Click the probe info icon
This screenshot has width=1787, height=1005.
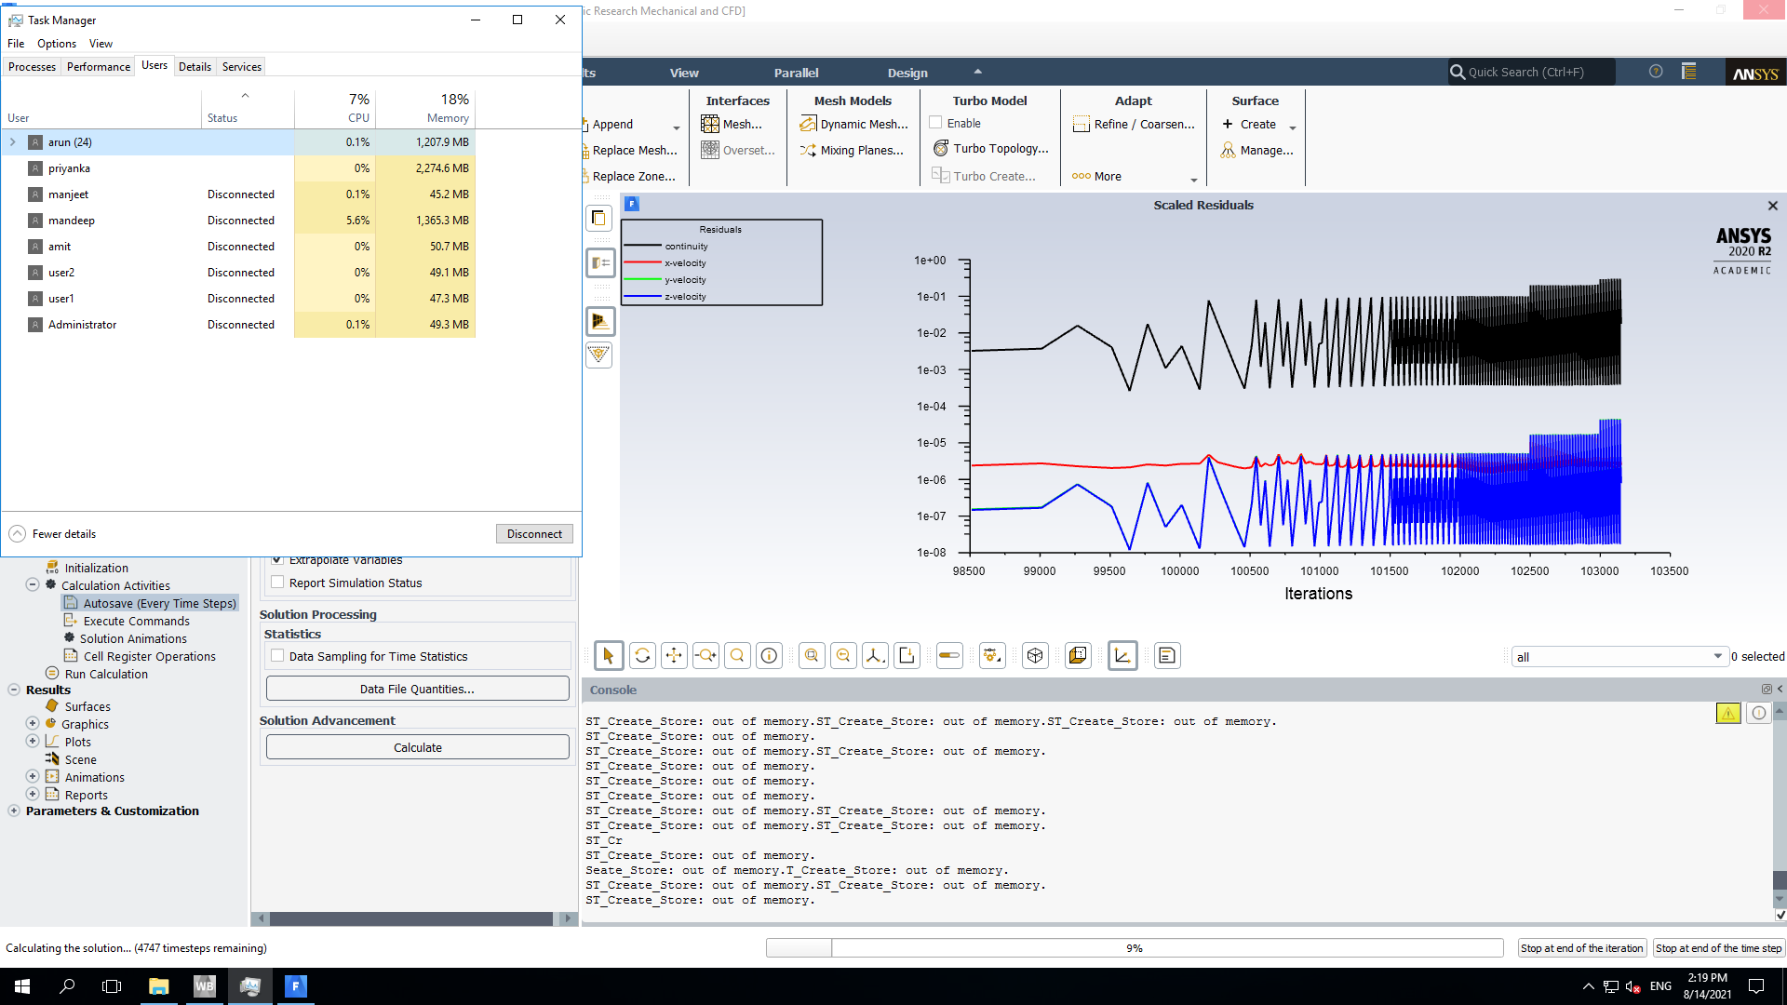769,656
